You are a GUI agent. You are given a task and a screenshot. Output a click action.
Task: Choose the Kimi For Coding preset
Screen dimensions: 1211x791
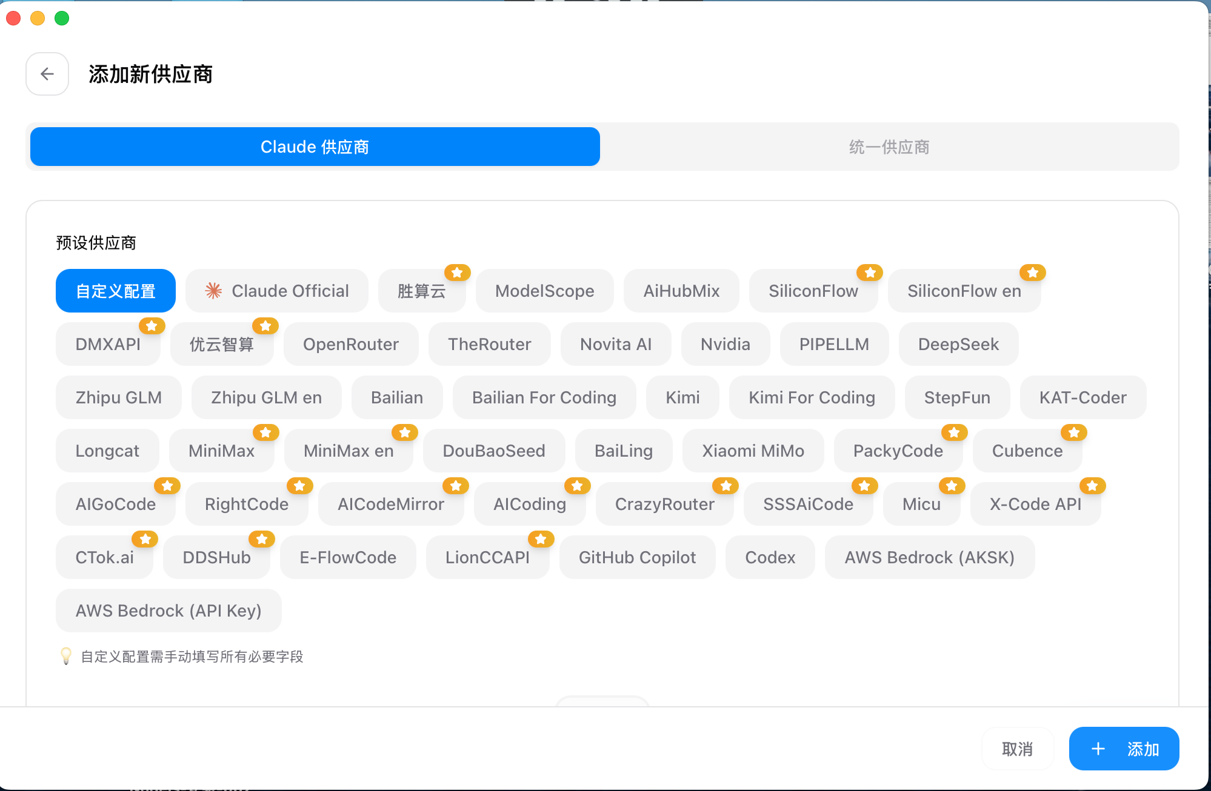point(812,397)
